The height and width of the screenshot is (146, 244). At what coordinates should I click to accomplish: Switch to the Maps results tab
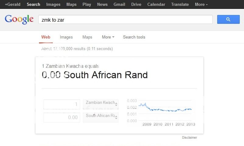(87, 37)
